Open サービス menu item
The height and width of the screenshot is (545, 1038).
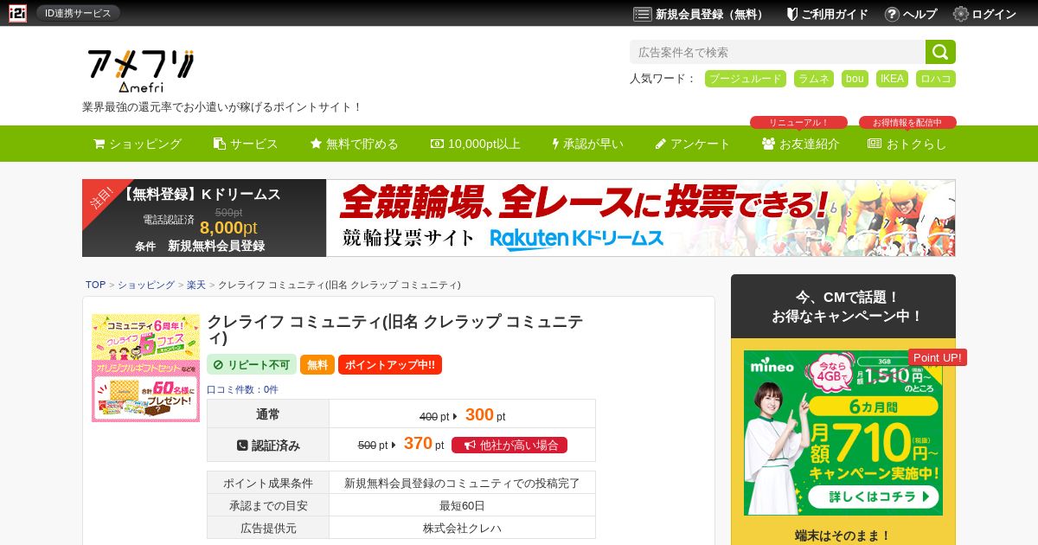(x=246, y=144)
